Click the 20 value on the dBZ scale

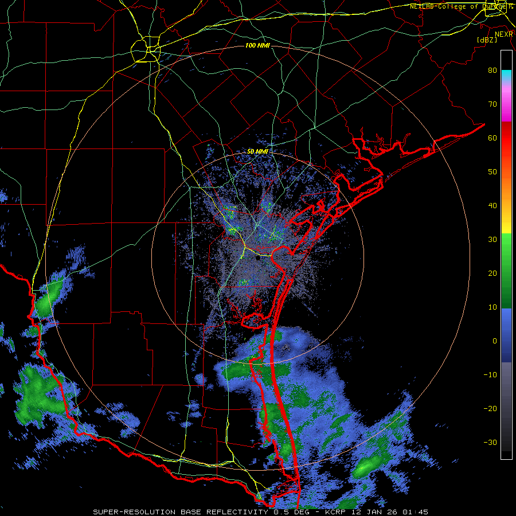pos(492,273)
